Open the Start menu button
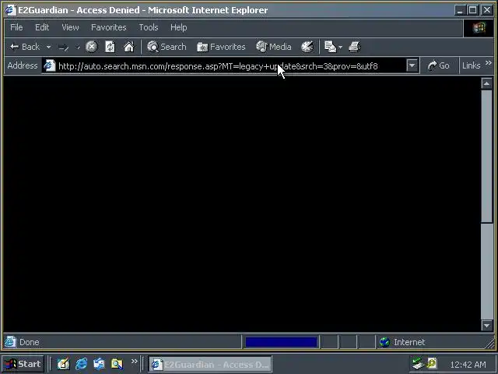The height and width of the screenshot is (374, 498). click(x=23, y=364)
